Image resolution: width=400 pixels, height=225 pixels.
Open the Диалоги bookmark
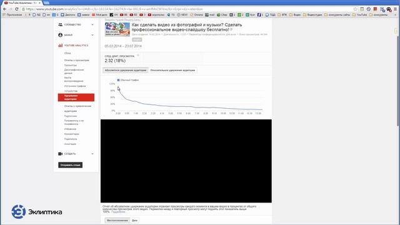[68, 15]
